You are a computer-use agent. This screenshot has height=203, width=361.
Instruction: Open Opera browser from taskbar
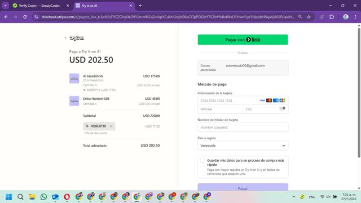[67, 197]
